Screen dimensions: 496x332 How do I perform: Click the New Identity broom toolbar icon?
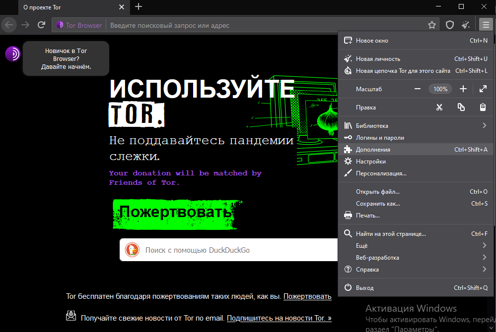tap(466, 25)
